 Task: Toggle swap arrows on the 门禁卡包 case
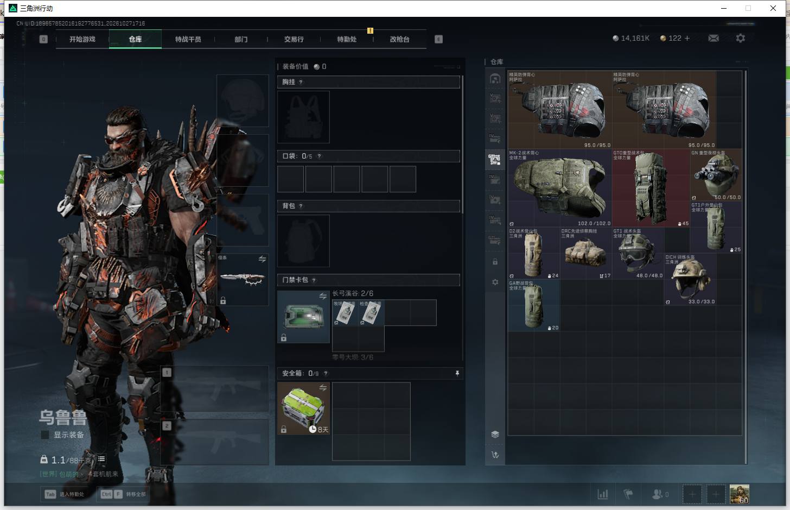coord(323,296)
